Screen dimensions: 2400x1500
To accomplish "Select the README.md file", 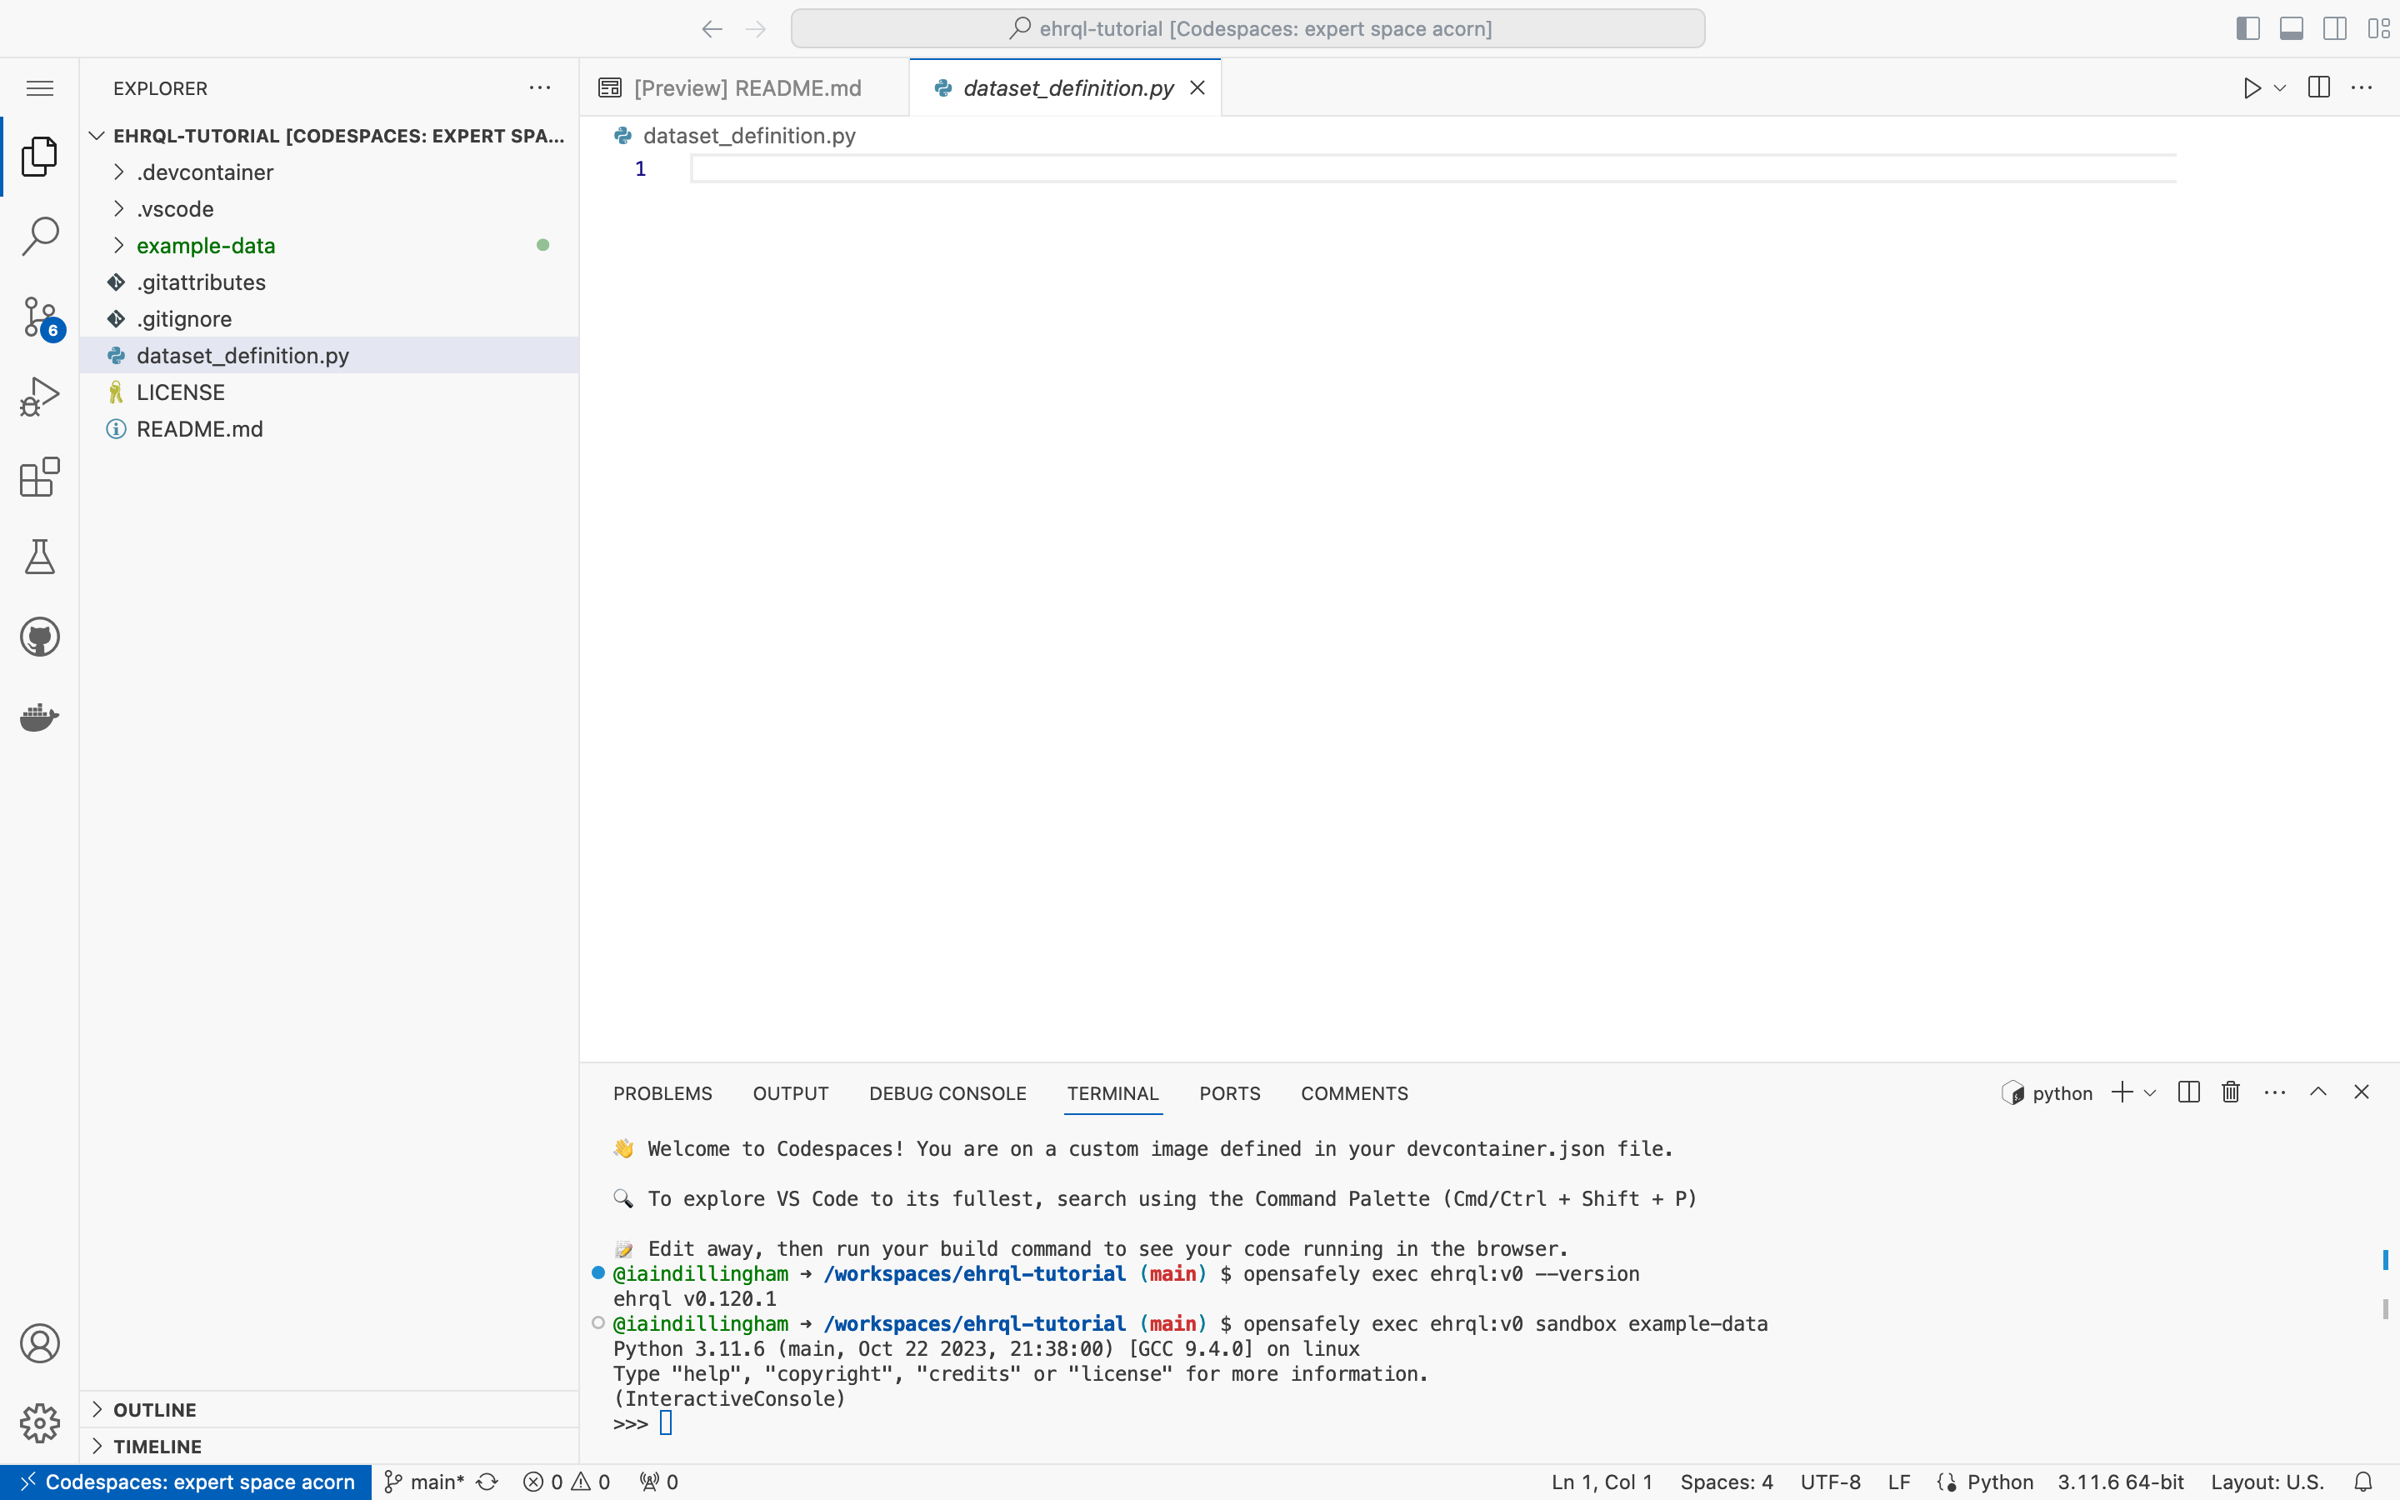I will 199,428.
